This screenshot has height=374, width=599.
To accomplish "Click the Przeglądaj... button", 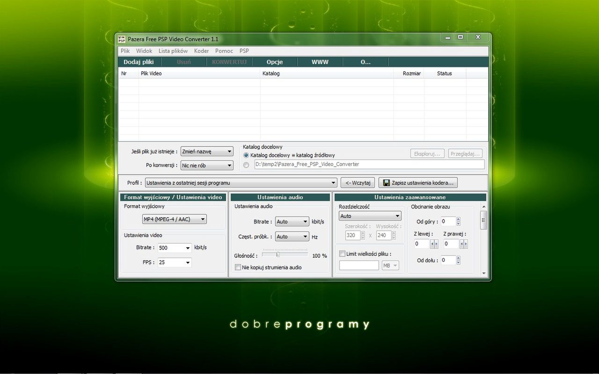I will tap(465, 153).
